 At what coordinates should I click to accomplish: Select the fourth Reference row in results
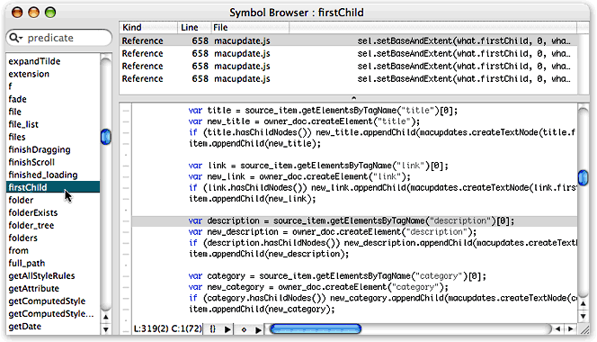click(348, 78)
